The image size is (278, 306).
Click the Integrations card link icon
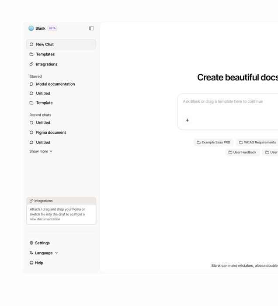point(31,201)
